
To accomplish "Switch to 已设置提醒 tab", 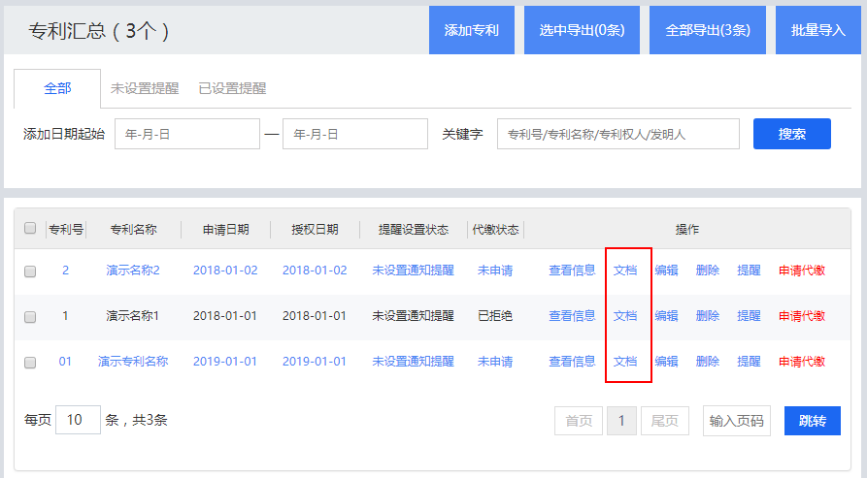I will click(232, 88).
